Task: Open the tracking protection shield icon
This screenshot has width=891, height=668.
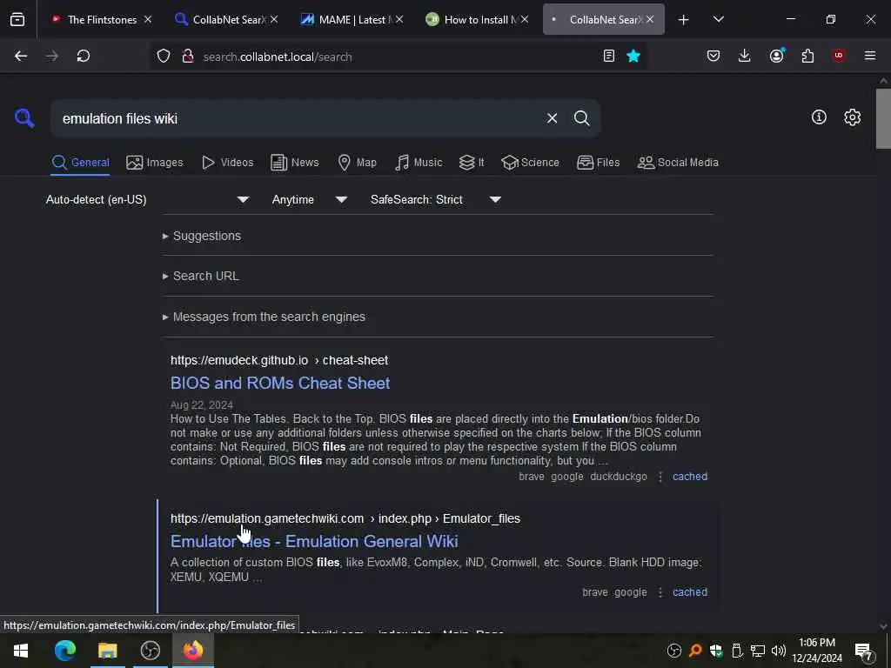Action: pos(164,56)
